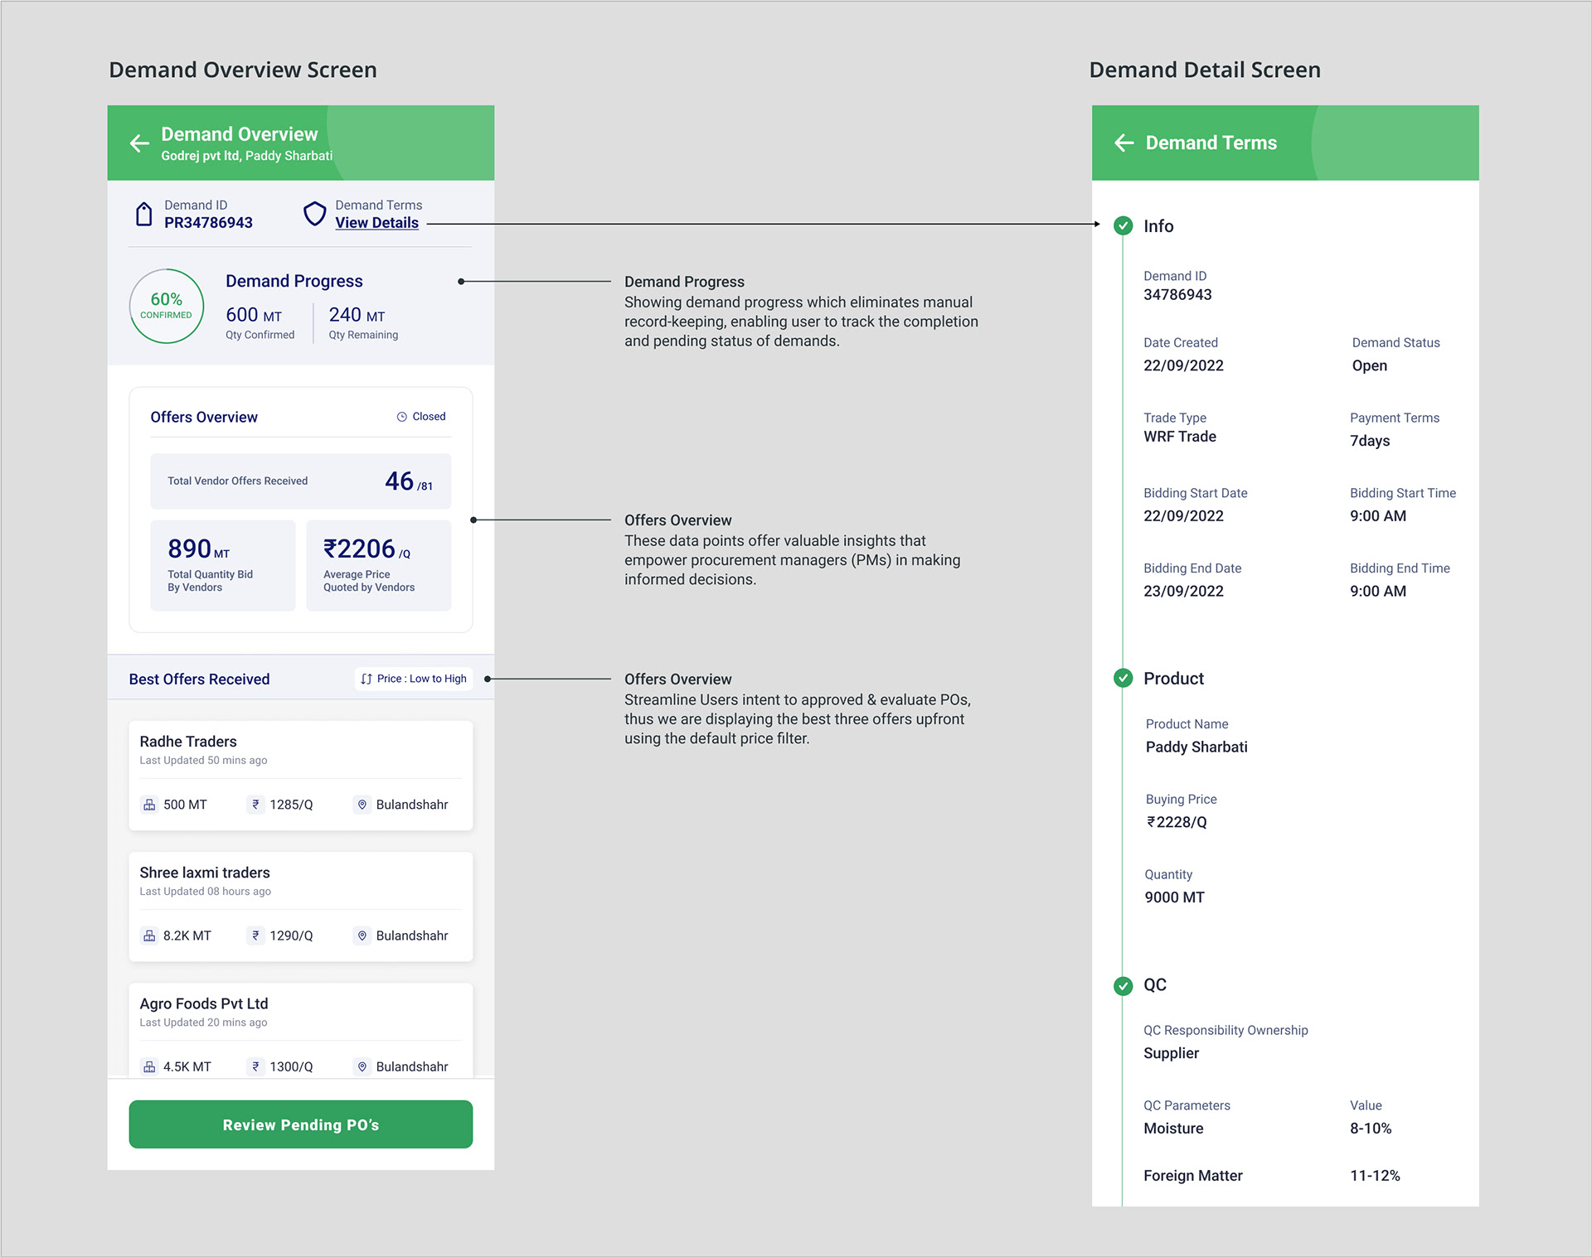Click the Info section green checkmark

pos(1123,225)
